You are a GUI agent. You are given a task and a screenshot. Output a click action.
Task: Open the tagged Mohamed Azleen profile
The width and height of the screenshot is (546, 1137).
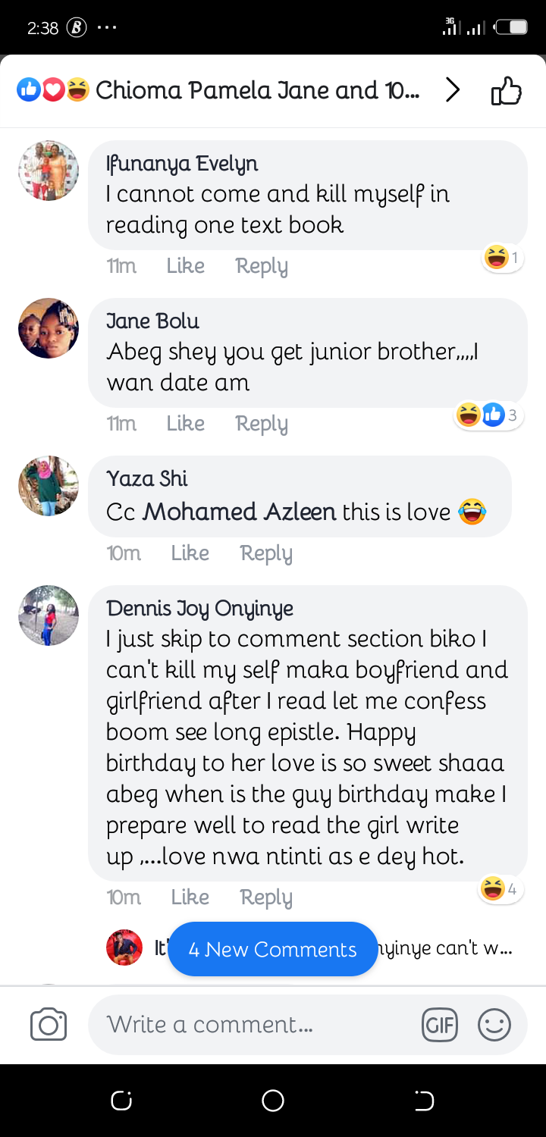240,512
